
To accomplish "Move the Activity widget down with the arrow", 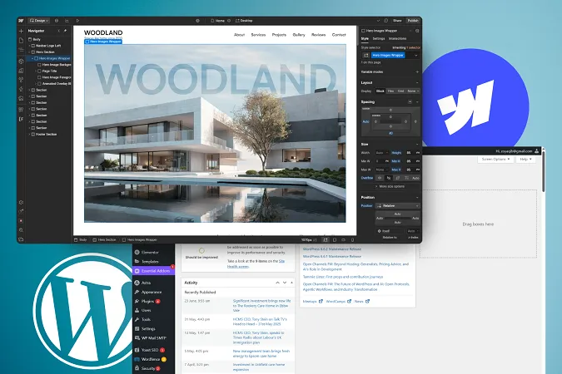I will tap(285, 283).
